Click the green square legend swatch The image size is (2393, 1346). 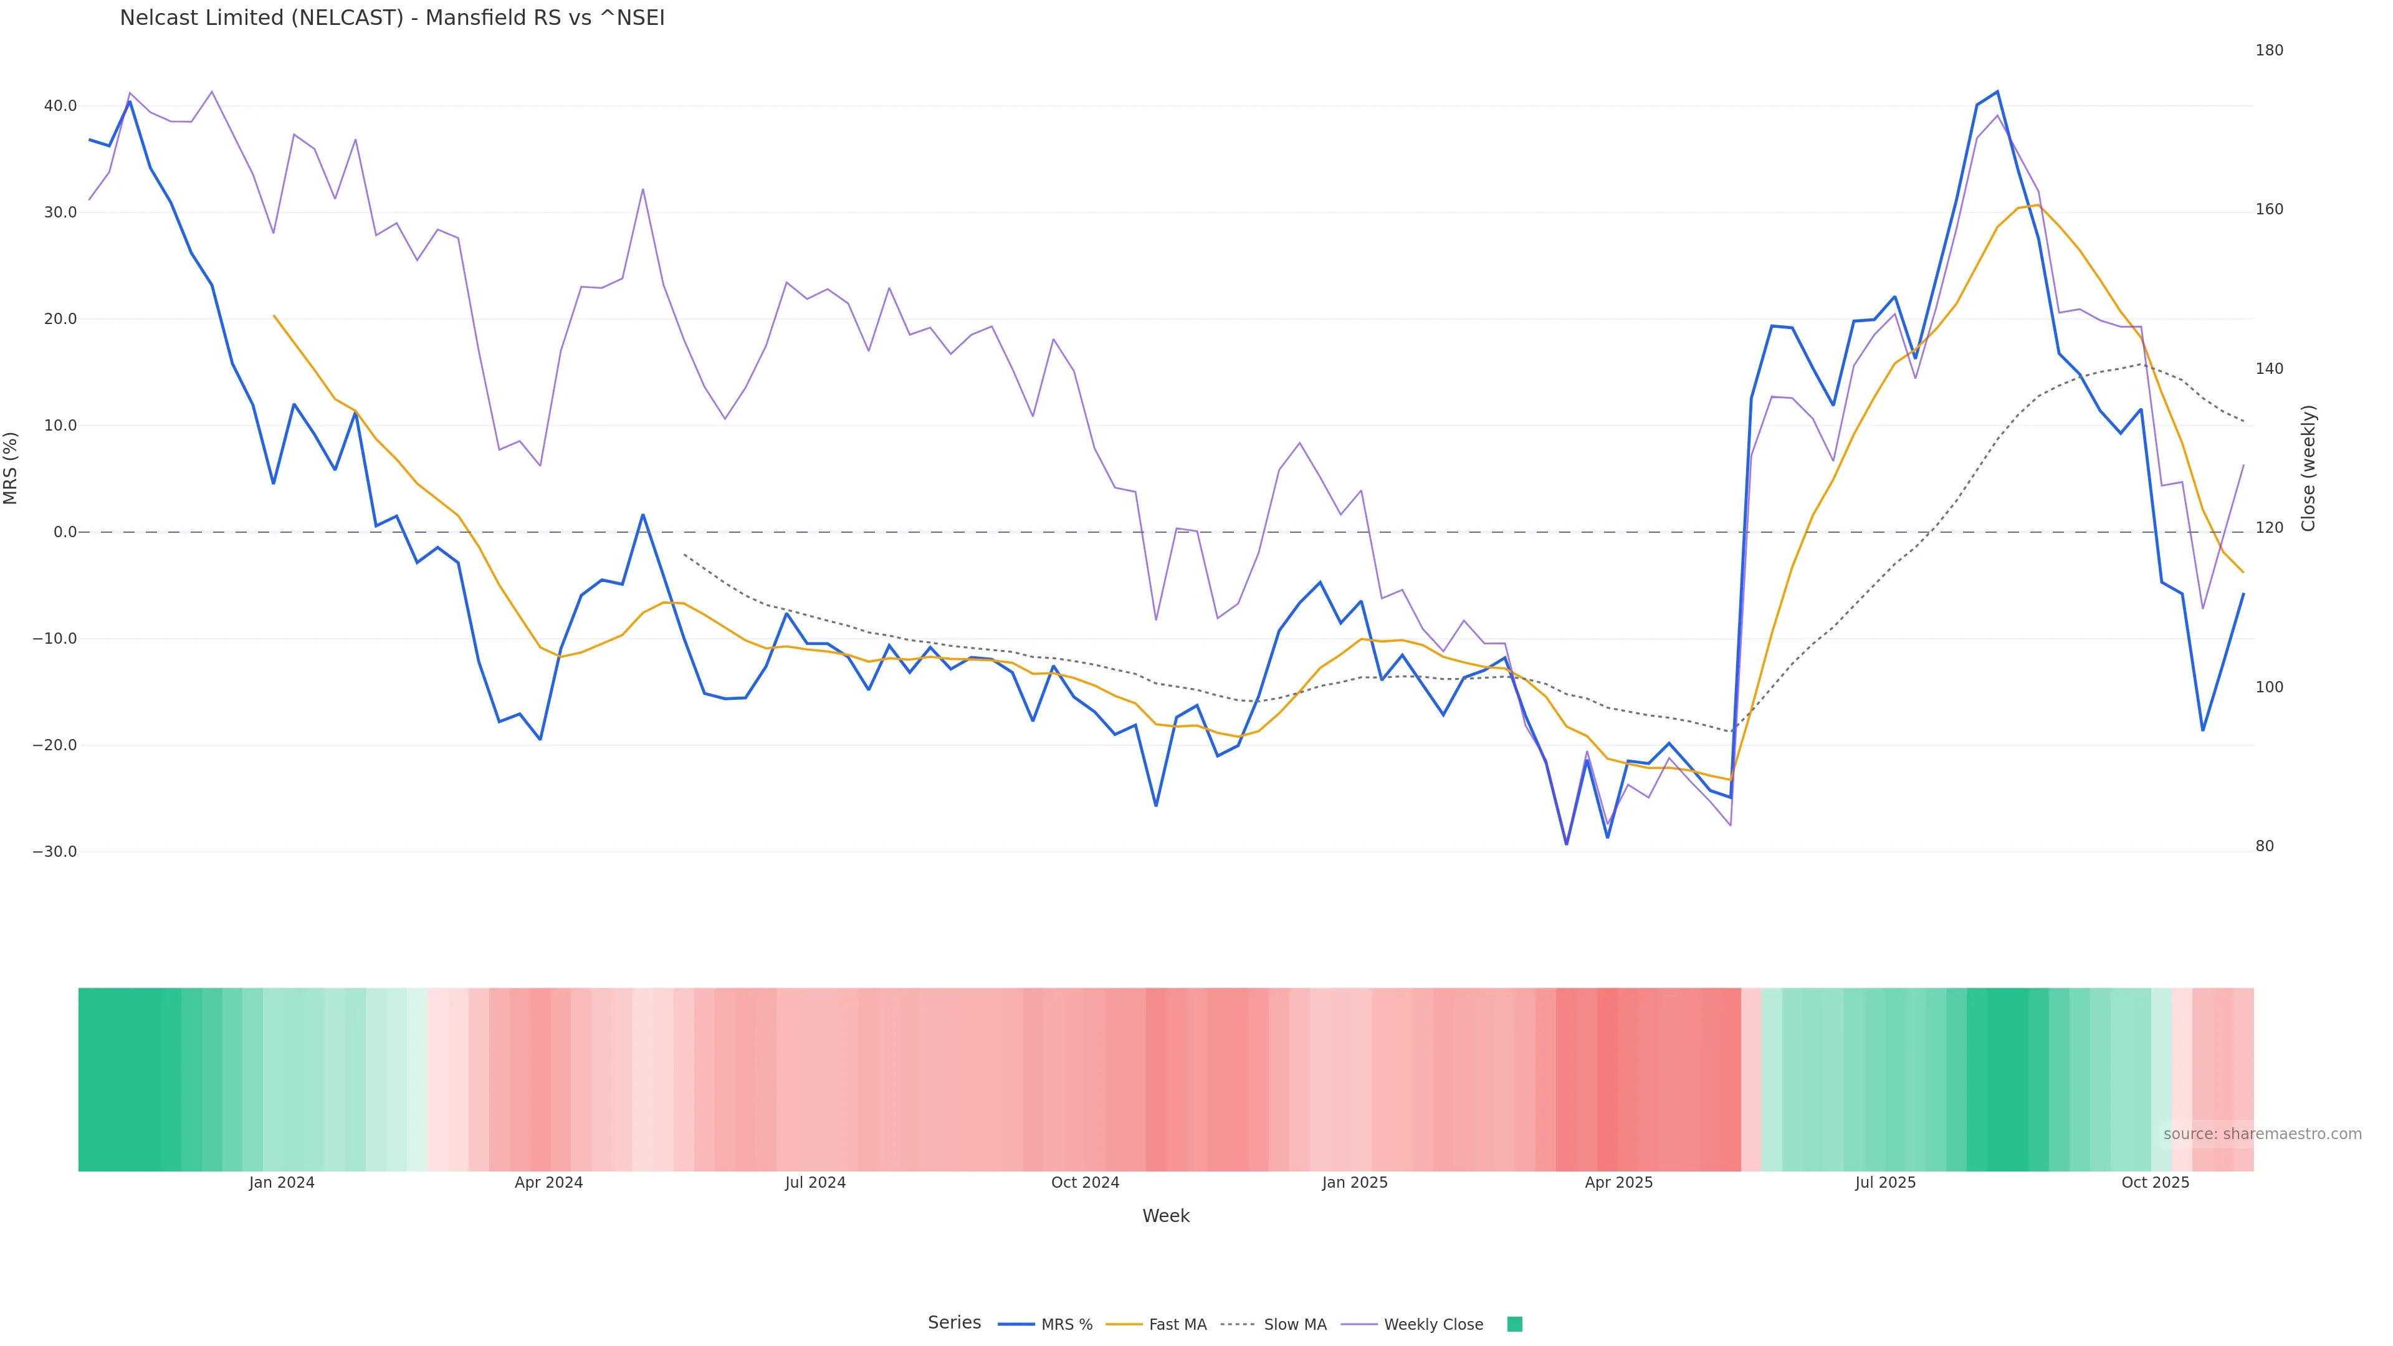coord(1514,1325)
